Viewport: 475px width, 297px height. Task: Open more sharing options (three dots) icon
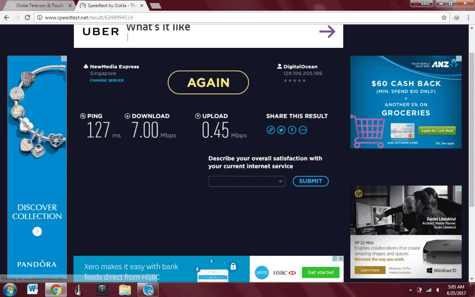click(303, 130)
